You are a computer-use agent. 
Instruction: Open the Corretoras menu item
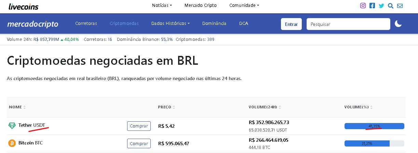tap(86, 24)
